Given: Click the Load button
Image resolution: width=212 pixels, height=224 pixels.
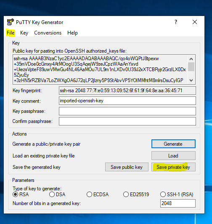Looking at the screenshot, I should [173, 155].
